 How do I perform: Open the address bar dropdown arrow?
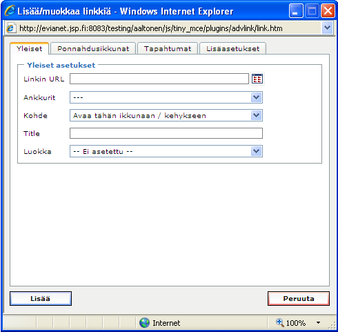[x=327, y=28]
